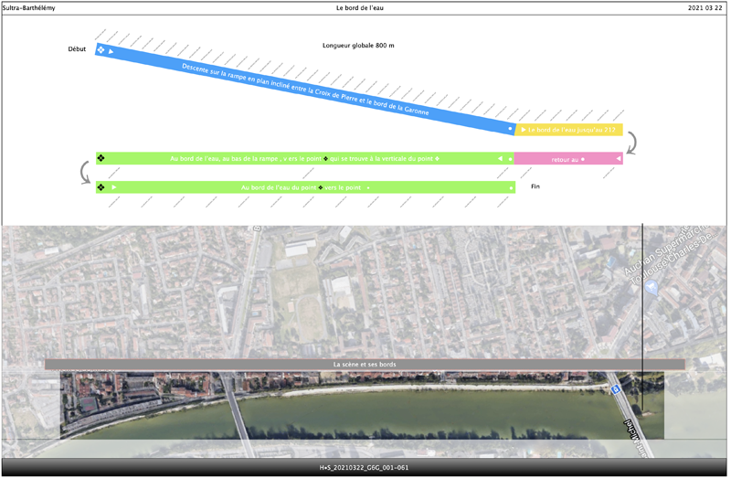Image resolution: width=731 pixels, height=478 pixels.
Task: Click the white dot ending the blue bar
Action: coord(510,130)
